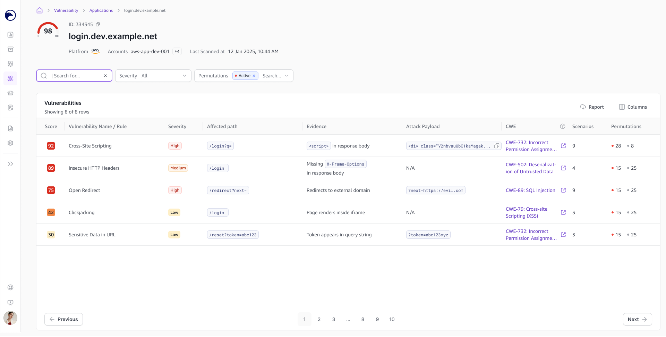This screenshot has height=337, width=666.
Task: Copy the ID 334345 value
Action: [x=98, y=24]
